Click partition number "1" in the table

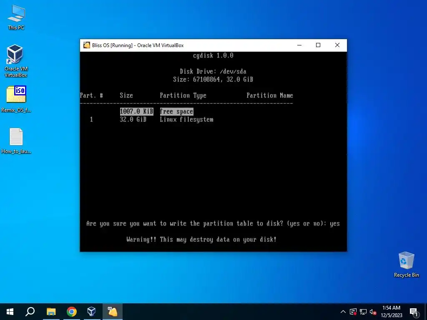point(91,120)
